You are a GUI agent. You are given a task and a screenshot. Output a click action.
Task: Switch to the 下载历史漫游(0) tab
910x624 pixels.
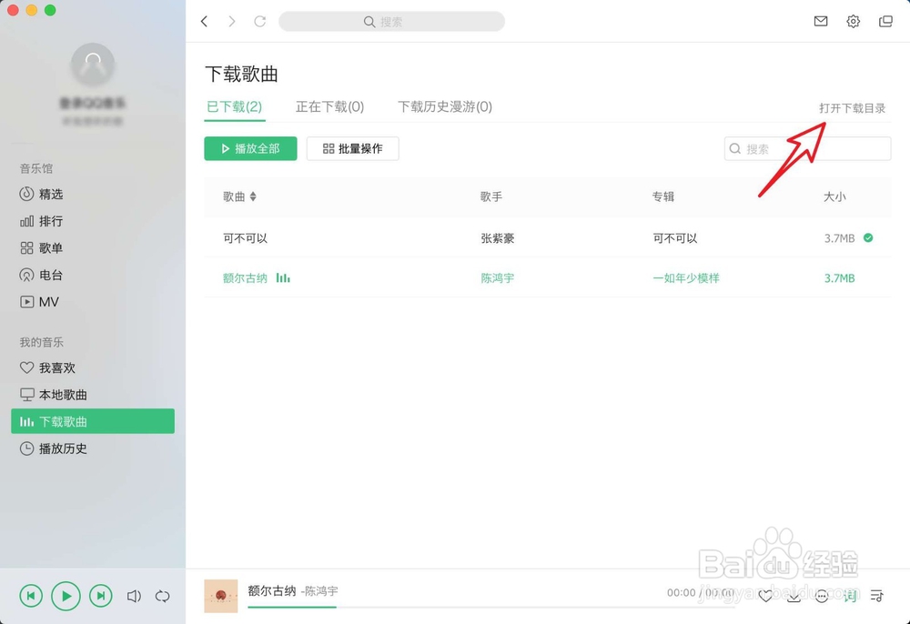pos(445,106)
